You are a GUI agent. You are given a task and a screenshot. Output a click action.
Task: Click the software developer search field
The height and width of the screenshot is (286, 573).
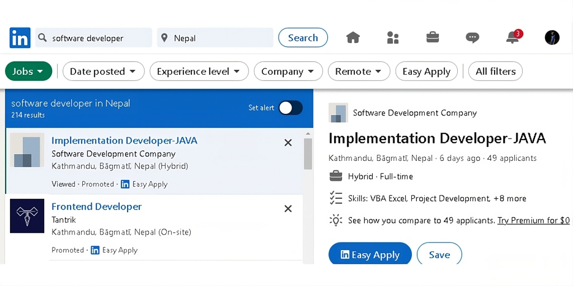pyautogui.click(x=93, y=37)
